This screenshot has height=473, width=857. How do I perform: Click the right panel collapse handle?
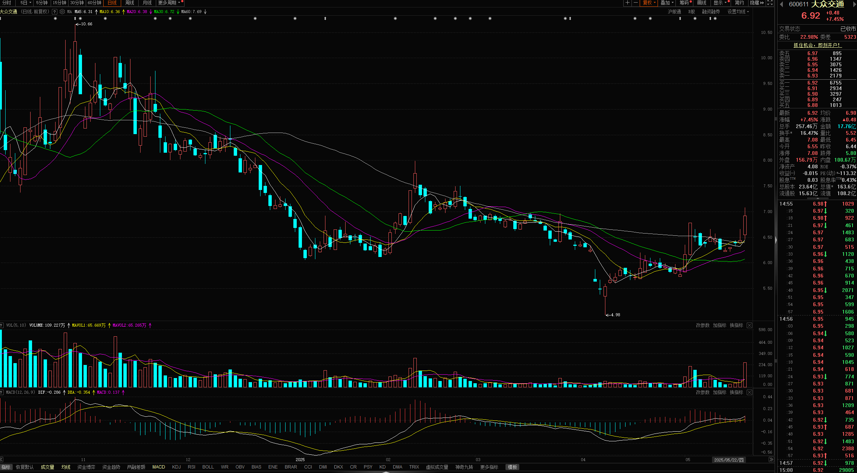(776, 240)
